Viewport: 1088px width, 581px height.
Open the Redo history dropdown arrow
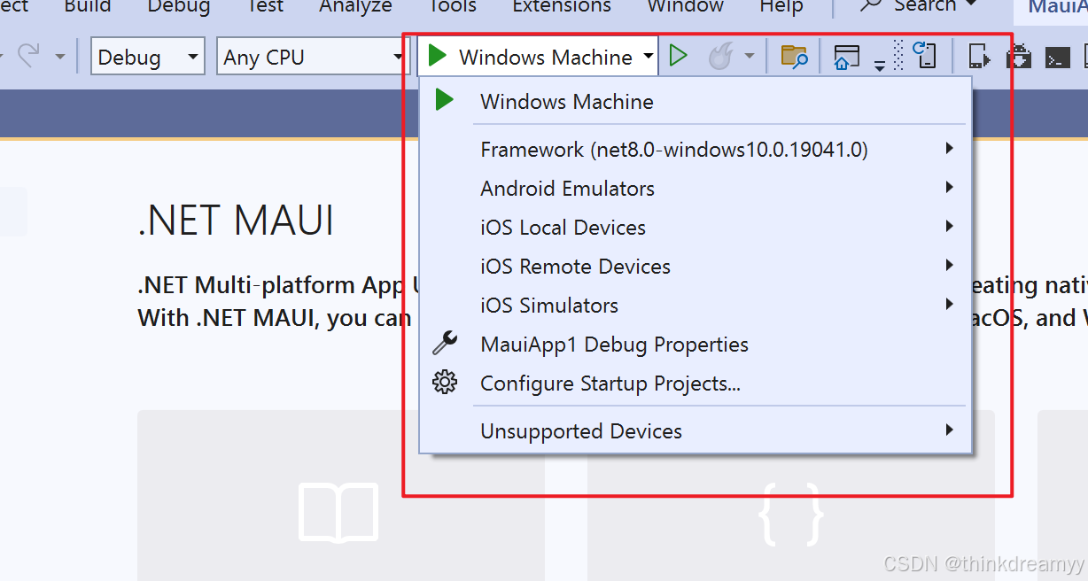(x=60, y=57)
